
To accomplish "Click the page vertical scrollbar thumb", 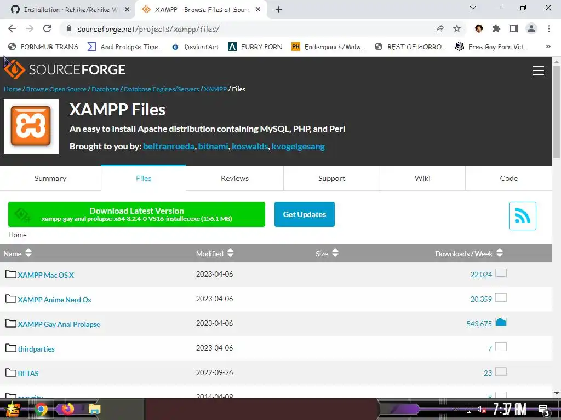I will [557, 112].
